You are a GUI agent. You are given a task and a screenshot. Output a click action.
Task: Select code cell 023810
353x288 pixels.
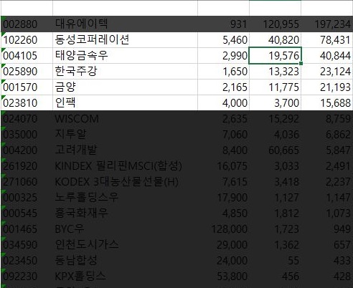pos(27,103)
